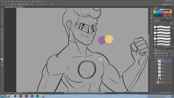Image resolution: width=174 pixels, height=98 pixels.
Task: Create a new brush preset
Action: tap(168, 47)
